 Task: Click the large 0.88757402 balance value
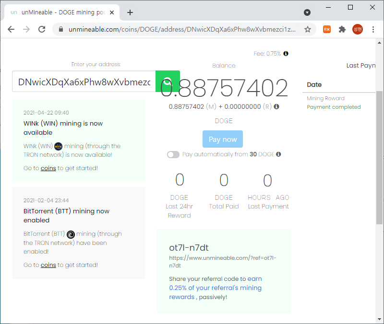224,88
